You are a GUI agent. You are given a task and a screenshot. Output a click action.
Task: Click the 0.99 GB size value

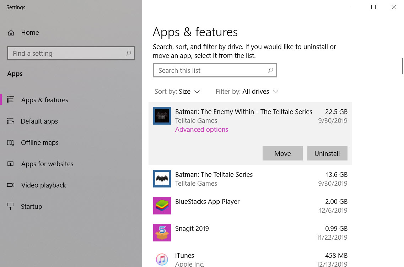coord(336,229)
